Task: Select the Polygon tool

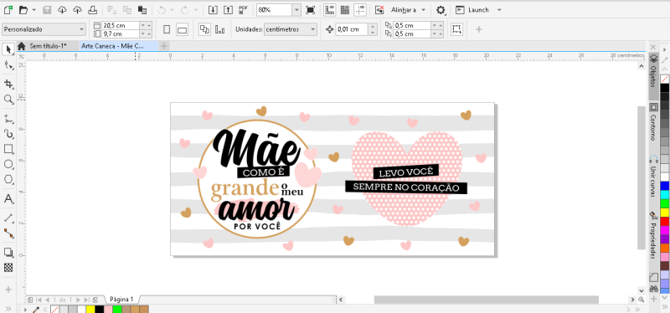Action: pos(8,180)
